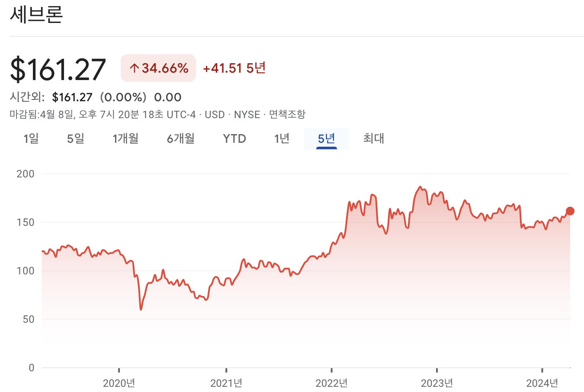This screenshot has height=392, width=584.
Task: Open the 1개월 price chart
Action: click(125, 138)
